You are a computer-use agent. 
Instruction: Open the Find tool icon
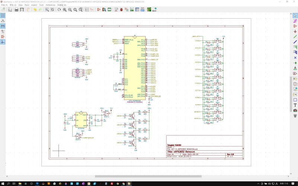coord(47,10)
